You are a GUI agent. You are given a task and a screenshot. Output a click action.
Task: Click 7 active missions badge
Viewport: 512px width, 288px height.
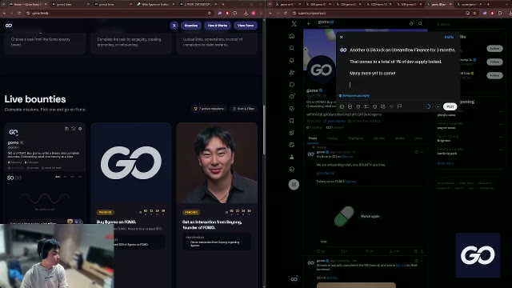209,109
